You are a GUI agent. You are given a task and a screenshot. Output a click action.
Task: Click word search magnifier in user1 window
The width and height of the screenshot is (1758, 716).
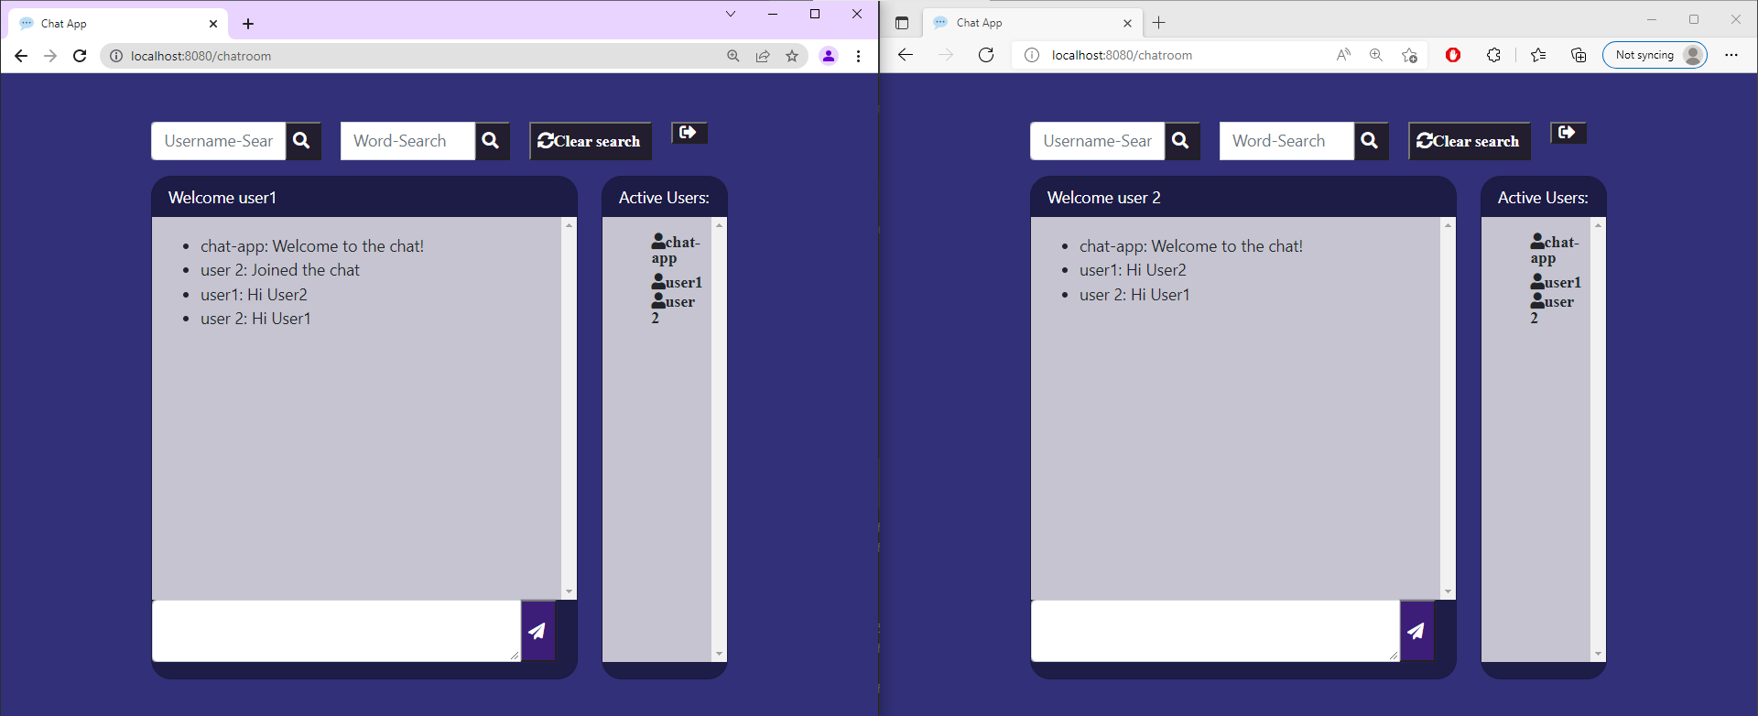pos(492,141)
